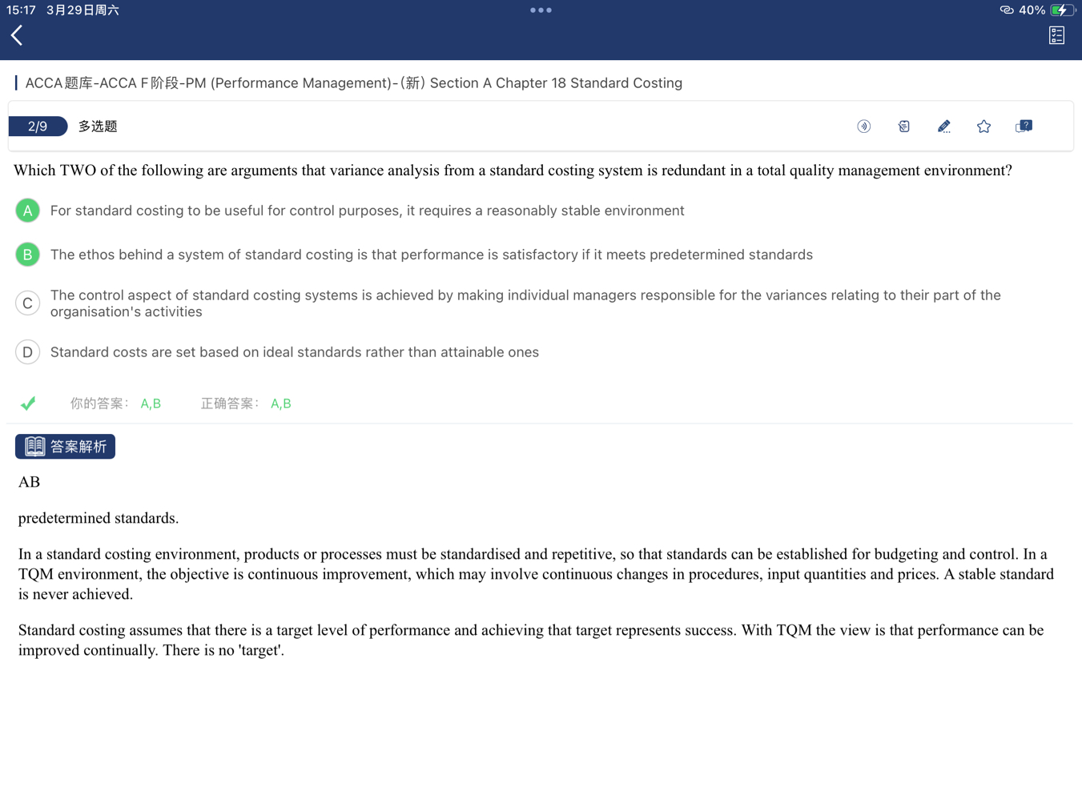Tap the 答案解析 answer analysis button

tap(66, 447)
